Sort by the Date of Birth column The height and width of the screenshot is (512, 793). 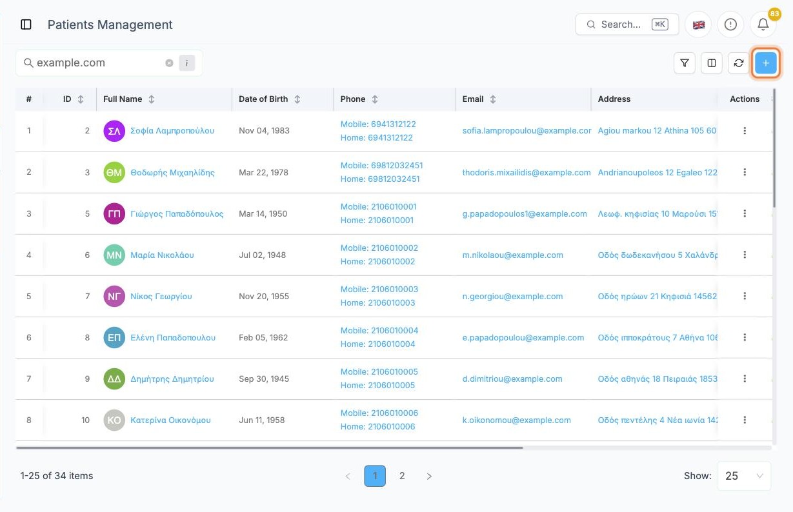tap(297, 99)
